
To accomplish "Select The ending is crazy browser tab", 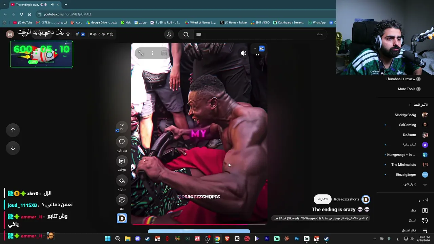I will pos(31,5).
